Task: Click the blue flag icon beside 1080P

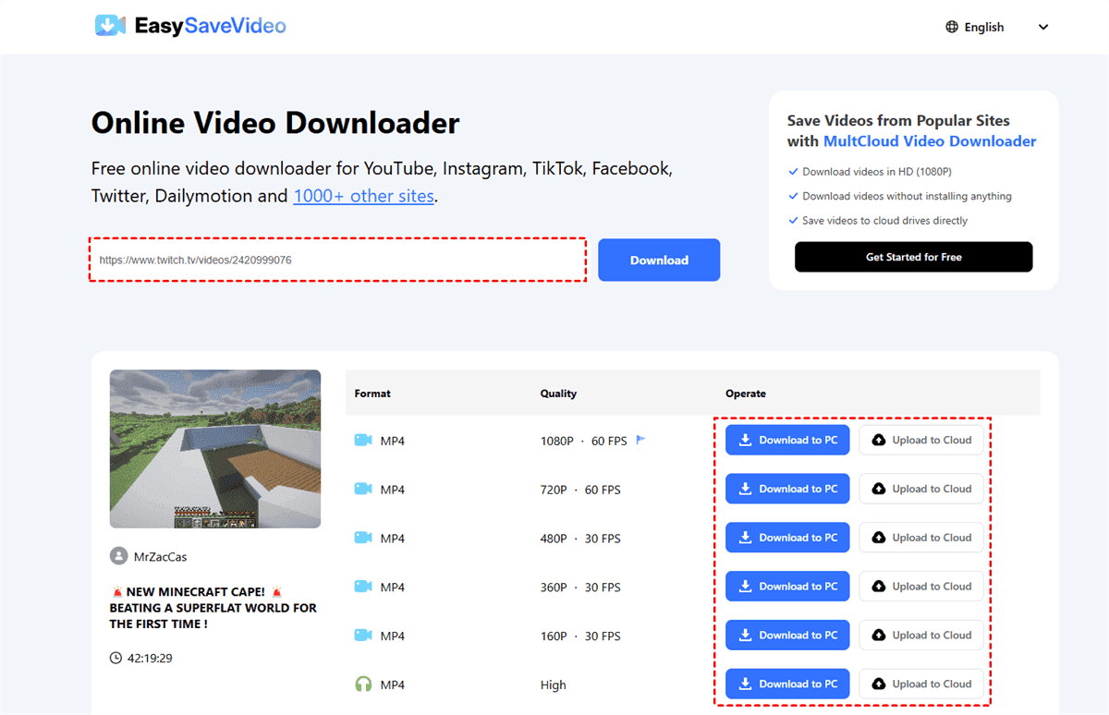Action: 640,440
